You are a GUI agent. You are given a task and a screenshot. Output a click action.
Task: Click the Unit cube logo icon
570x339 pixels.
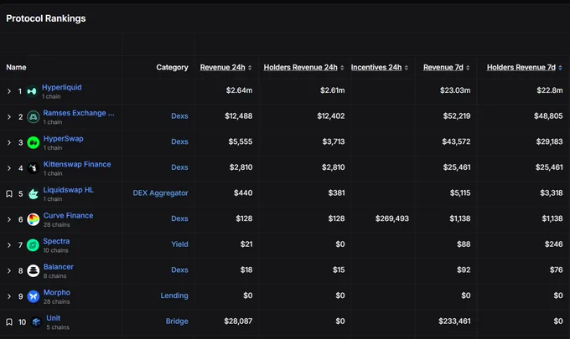point(36,322)
